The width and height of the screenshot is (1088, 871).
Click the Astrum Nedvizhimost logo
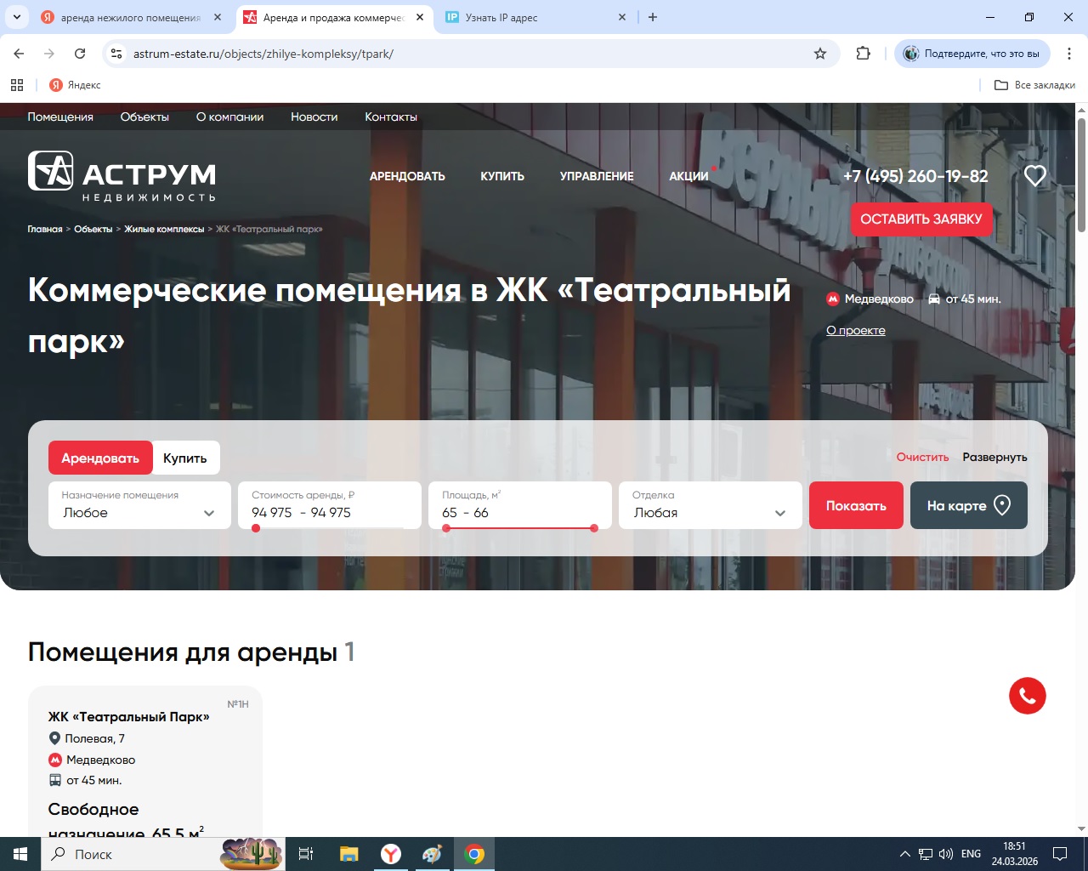coord(122,176)
